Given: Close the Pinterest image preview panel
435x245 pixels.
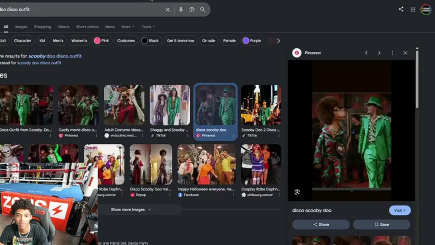Looking at the screenshot, I should point(405,53).
